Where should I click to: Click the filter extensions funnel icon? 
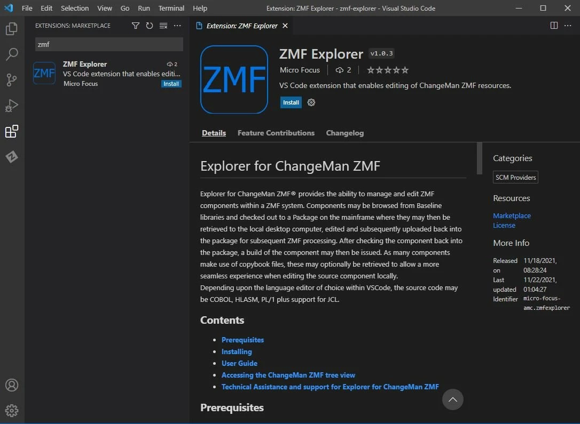[x=136, y=26]
